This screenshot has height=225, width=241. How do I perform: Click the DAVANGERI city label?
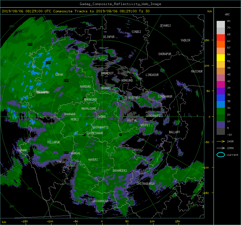pyautogui.click(x=120, y=171)
